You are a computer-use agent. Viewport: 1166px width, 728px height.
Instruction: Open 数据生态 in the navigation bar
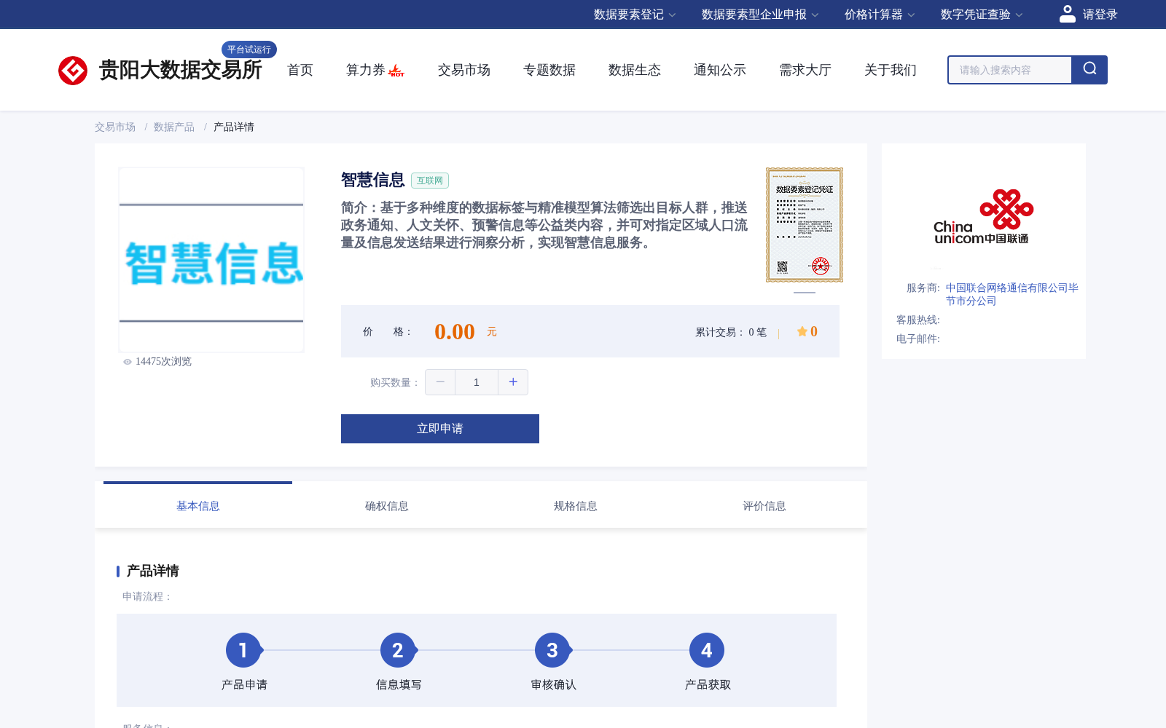[635, 70]
